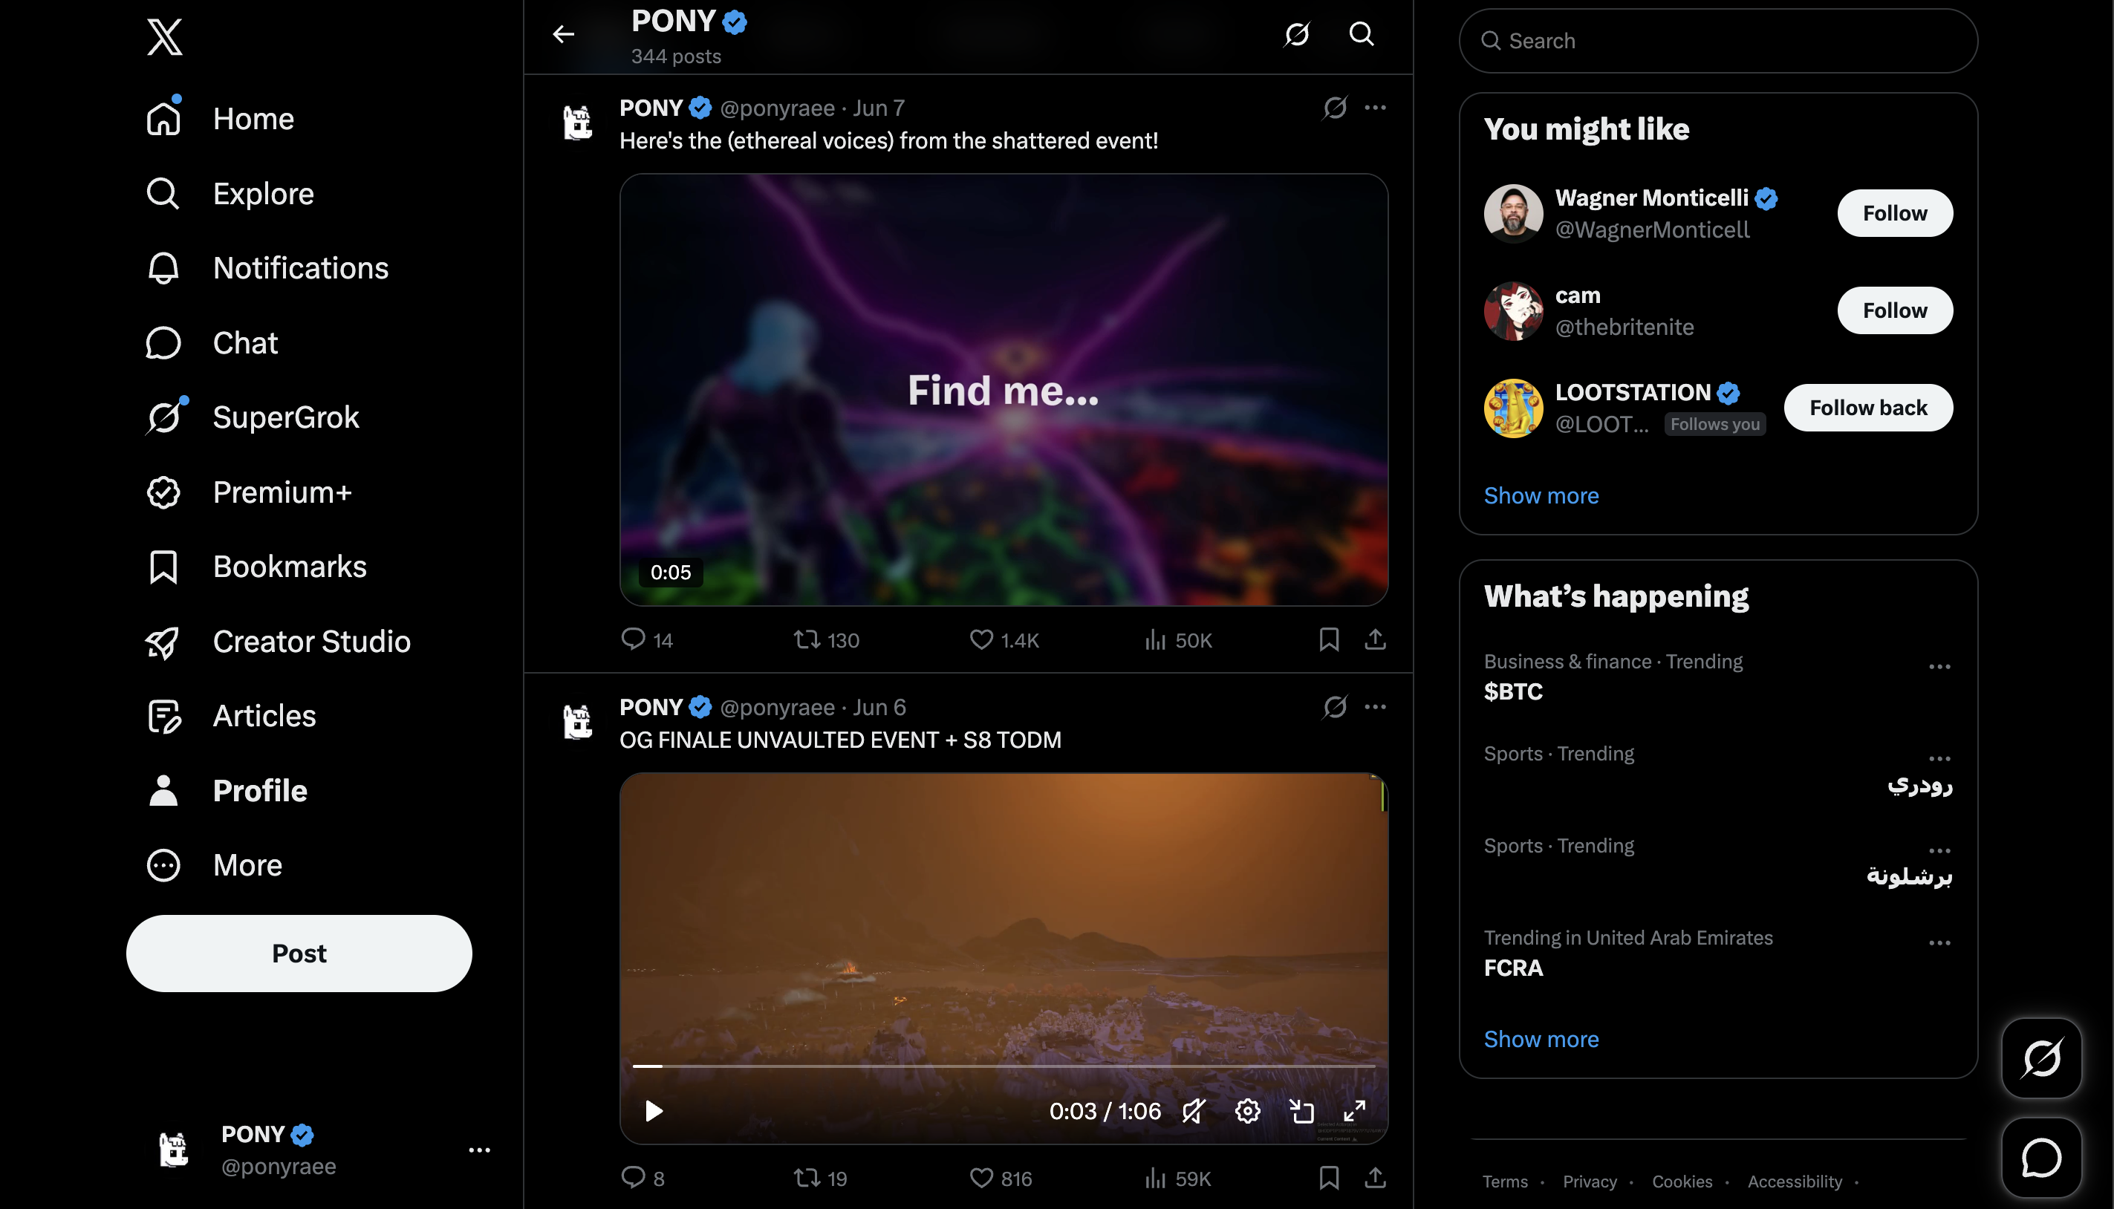
Task: Open more options on the Jun 7 post
Action: 1375,108
